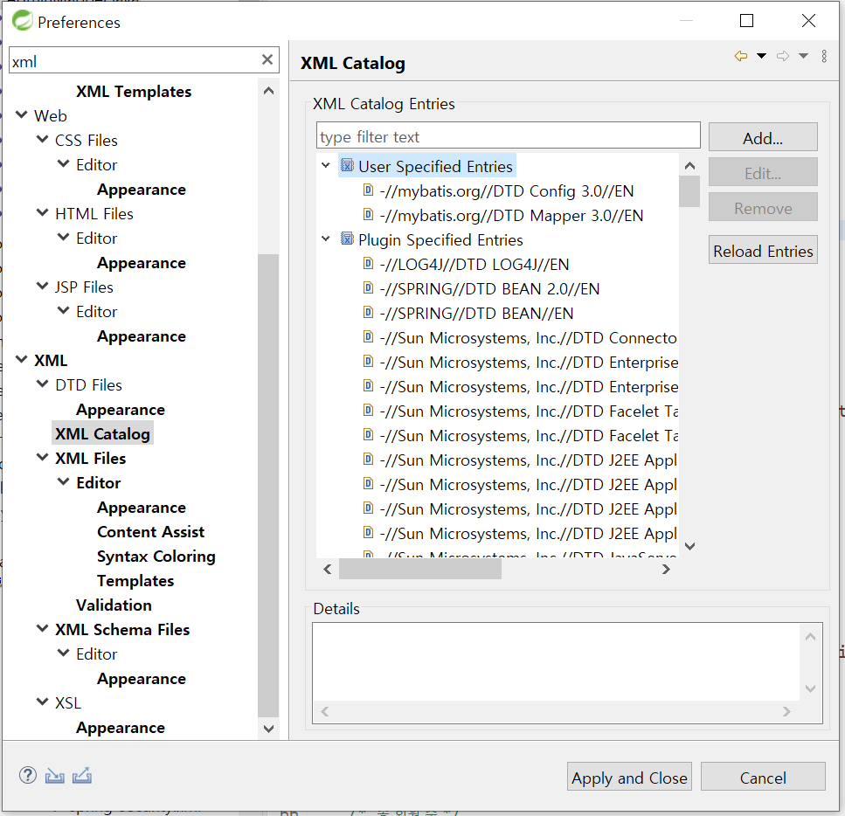Open the help question mark icon
Image resolution: width=845 pixels, height=816 pixels.
pyautogui.click(x=27, y=776)
